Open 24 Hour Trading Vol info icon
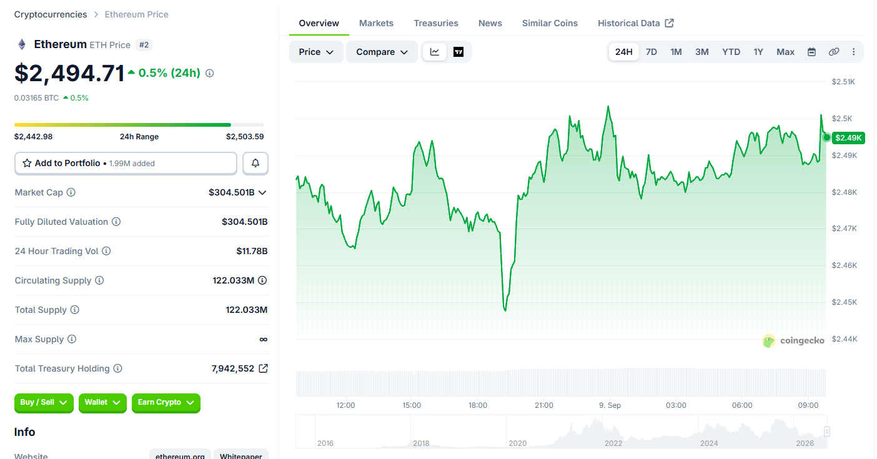The image size is (877, 459). (106, 251)
